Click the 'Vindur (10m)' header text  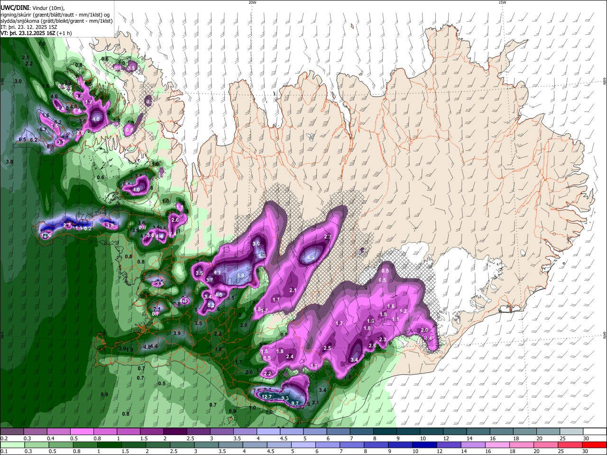tap(48, 8)
